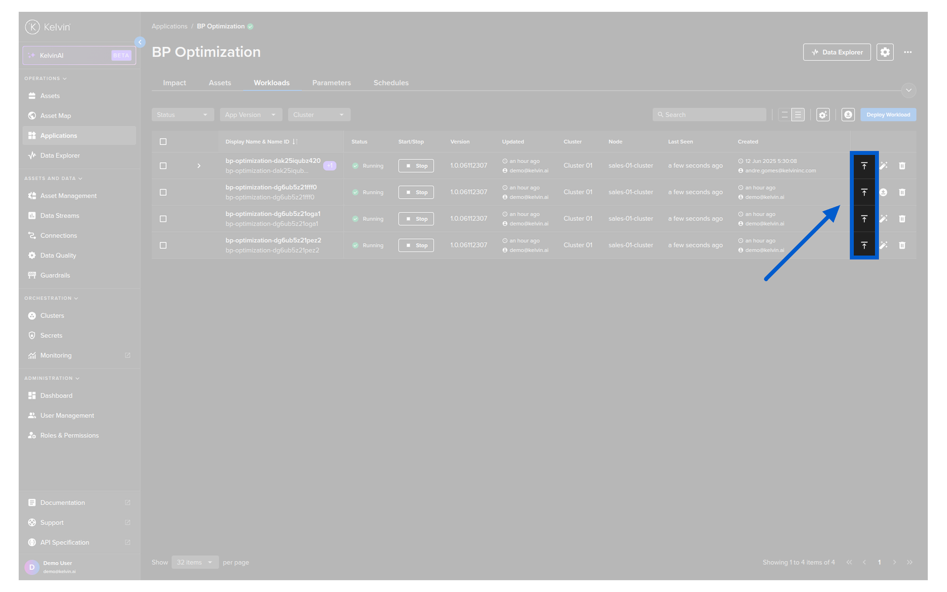
Task: Expand the bp-optimization-dak25iqubz420 row chevron
Action: point(199,166)
